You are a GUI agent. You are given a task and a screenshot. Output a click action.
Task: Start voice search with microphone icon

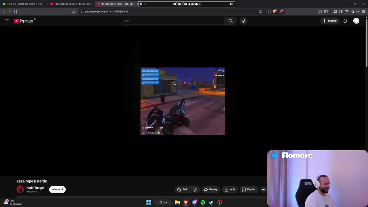[244, 21]
